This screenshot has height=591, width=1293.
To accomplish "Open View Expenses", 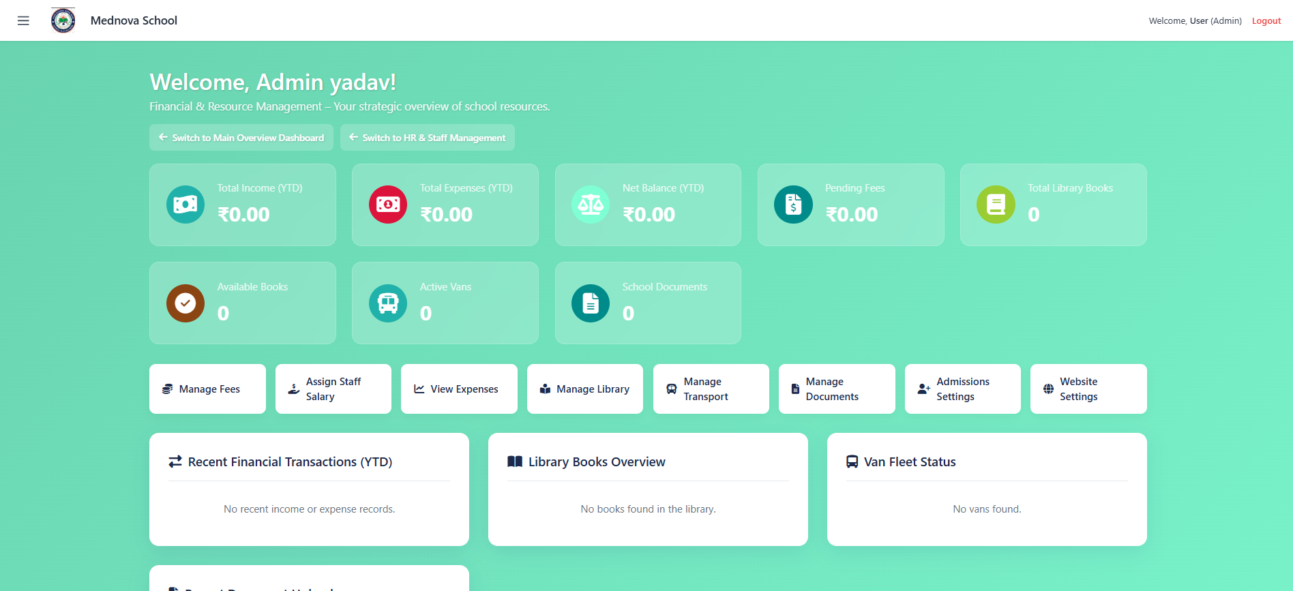I will click(x=459, y=389).
